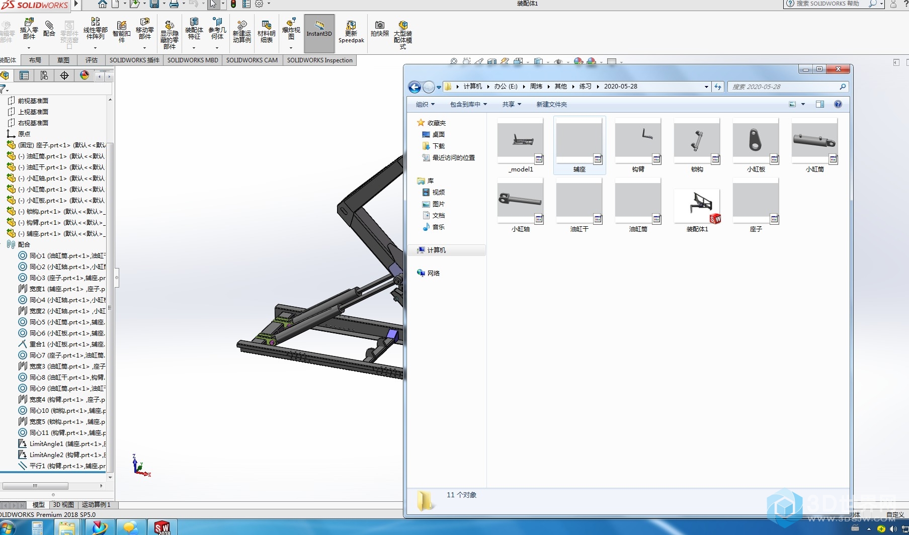Open Explorer address bar history dropdown

tap(706, 87)
